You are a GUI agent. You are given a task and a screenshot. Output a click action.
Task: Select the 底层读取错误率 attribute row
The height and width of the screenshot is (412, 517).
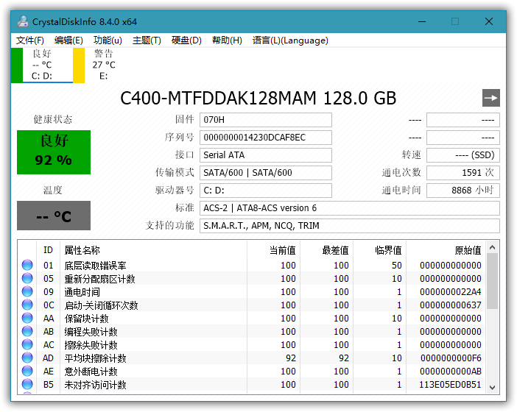pos(252,265)
